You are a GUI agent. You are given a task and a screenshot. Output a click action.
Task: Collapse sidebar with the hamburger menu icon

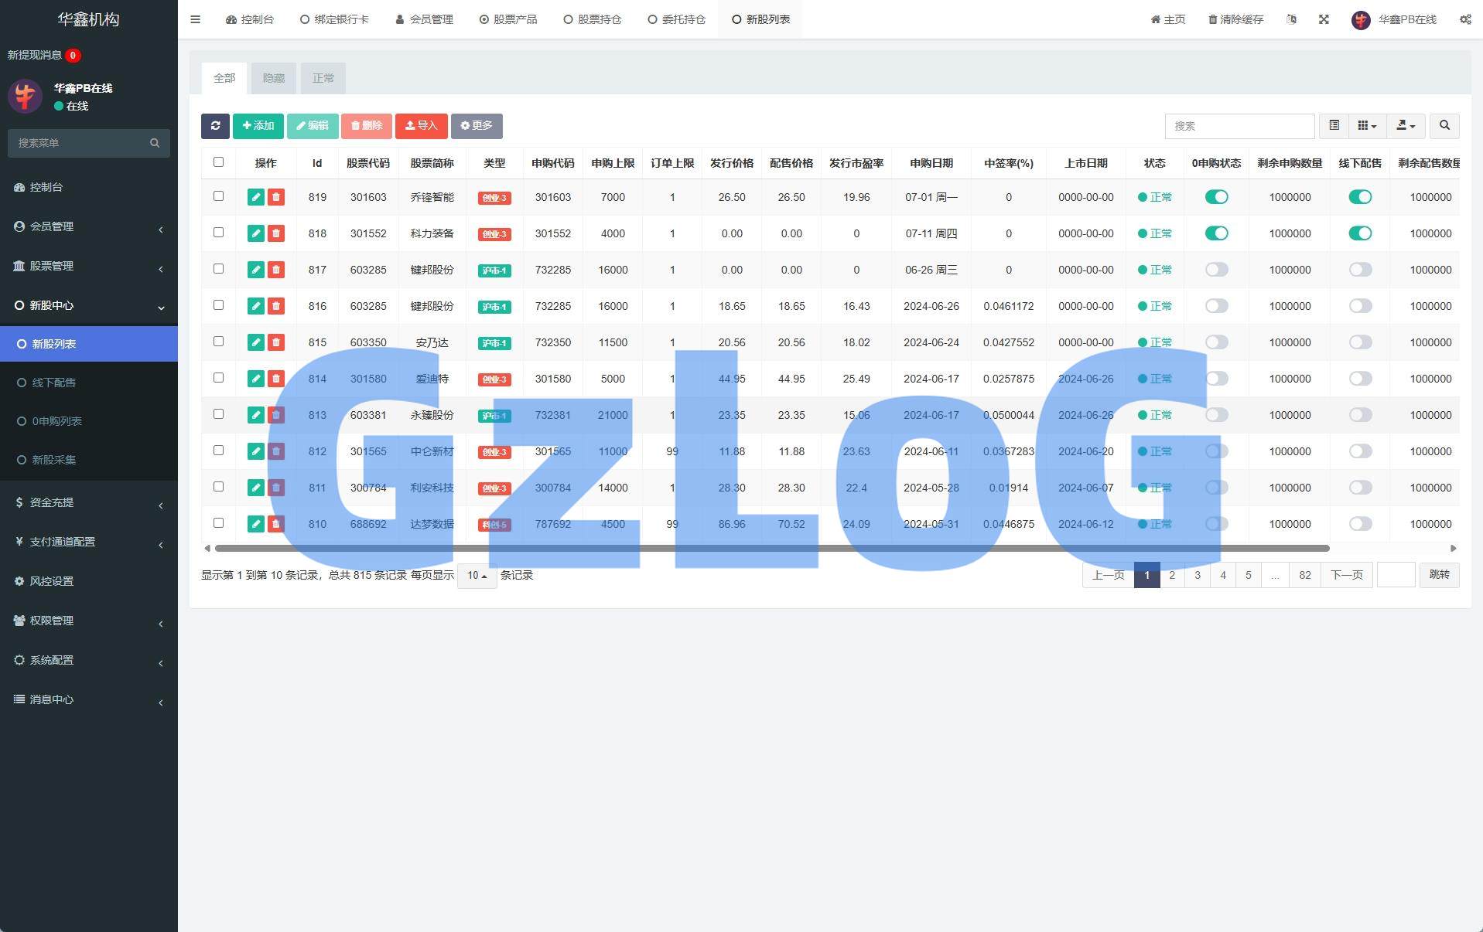coord(196,19)
